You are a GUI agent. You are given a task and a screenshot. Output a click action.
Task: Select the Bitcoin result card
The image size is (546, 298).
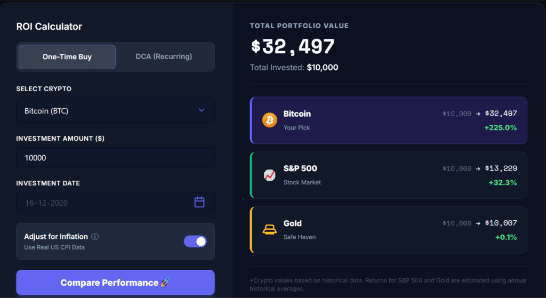pos(388,120)
